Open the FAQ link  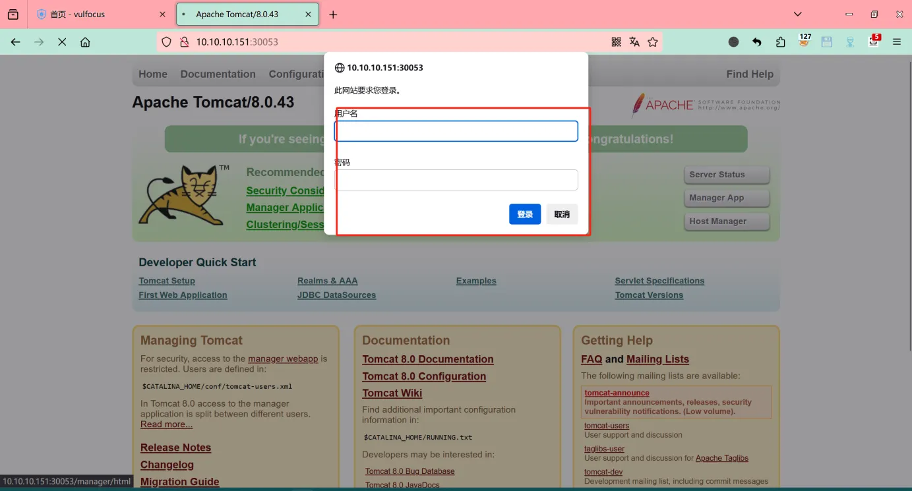pyautogui.click(x=592, y=359)
